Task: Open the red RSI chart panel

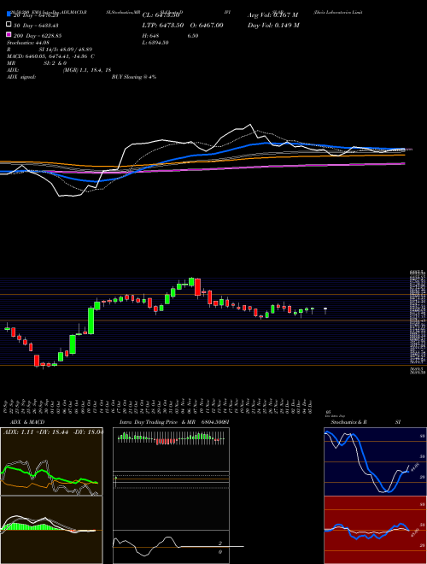Action: click(x=375, y=530)
